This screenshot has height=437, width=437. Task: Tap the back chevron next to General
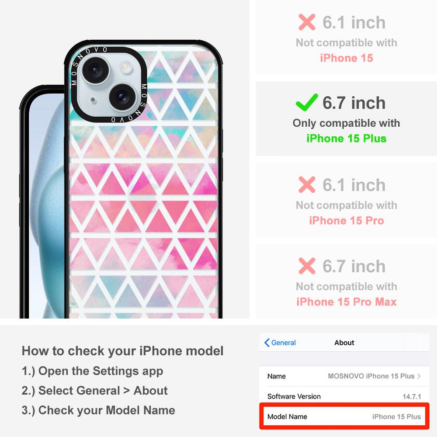tap(267, 343)
